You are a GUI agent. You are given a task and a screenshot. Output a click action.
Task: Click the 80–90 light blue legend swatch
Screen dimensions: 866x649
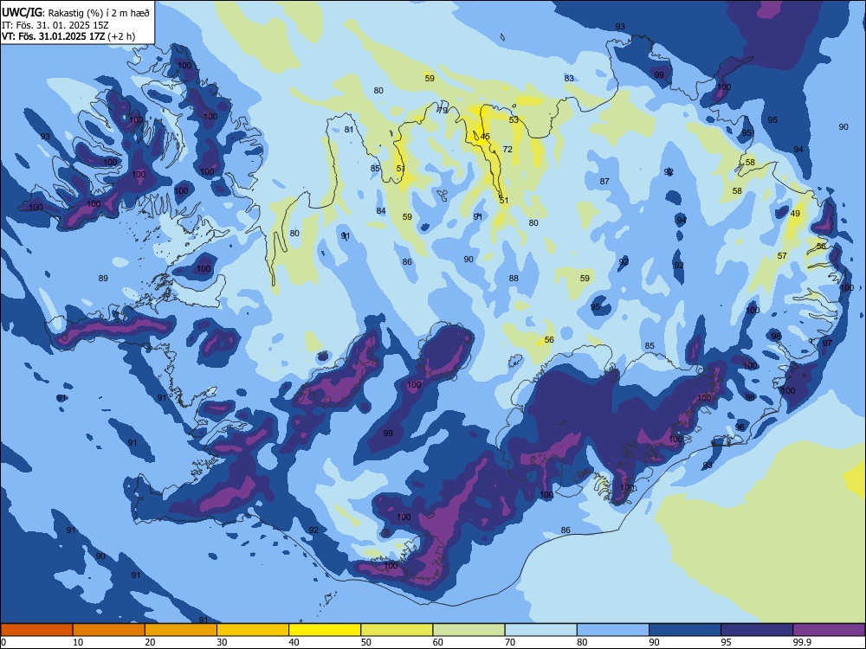[x=613, y=630]
